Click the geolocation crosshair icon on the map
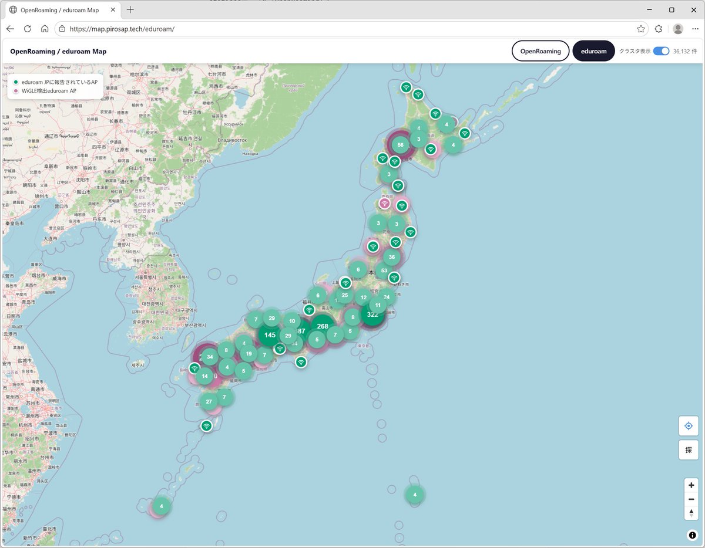Viewport: 705px width, 548px height. [689, 425]
